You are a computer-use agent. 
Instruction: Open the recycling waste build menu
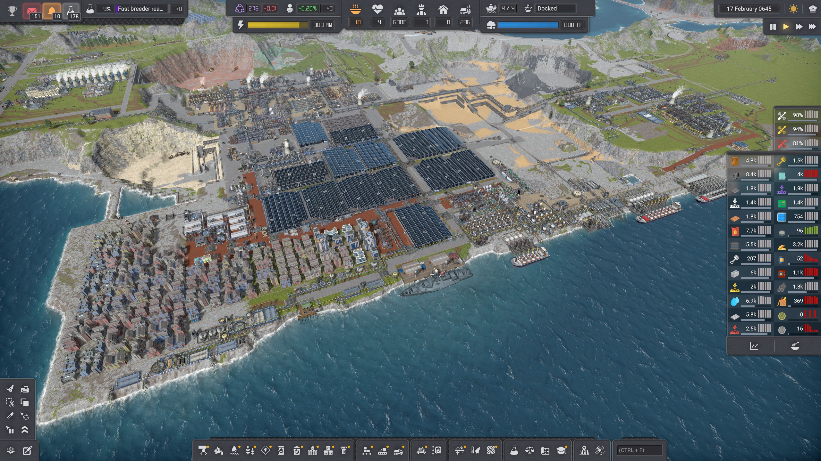pos(297,450)
